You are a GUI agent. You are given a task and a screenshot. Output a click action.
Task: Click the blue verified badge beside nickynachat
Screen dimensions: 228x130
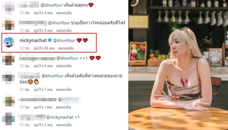tap(50, 40)
